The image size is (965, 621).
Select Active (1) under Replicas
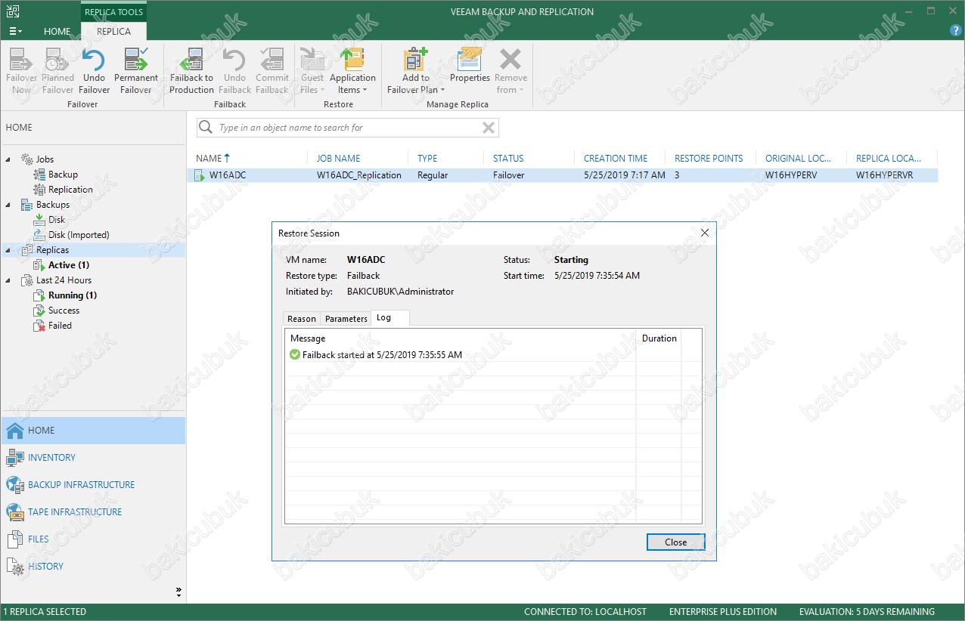click(69, 265)
